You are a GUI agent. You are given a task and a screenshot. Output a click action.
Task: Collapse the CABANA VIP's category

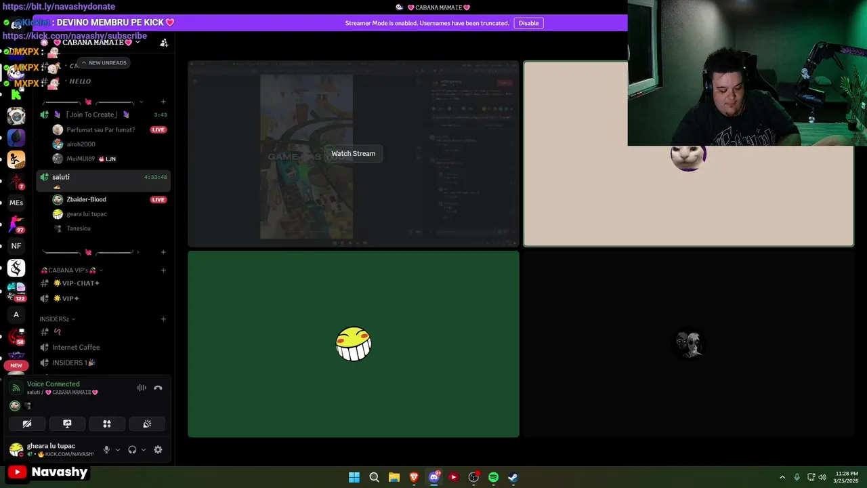click(72, 270)
